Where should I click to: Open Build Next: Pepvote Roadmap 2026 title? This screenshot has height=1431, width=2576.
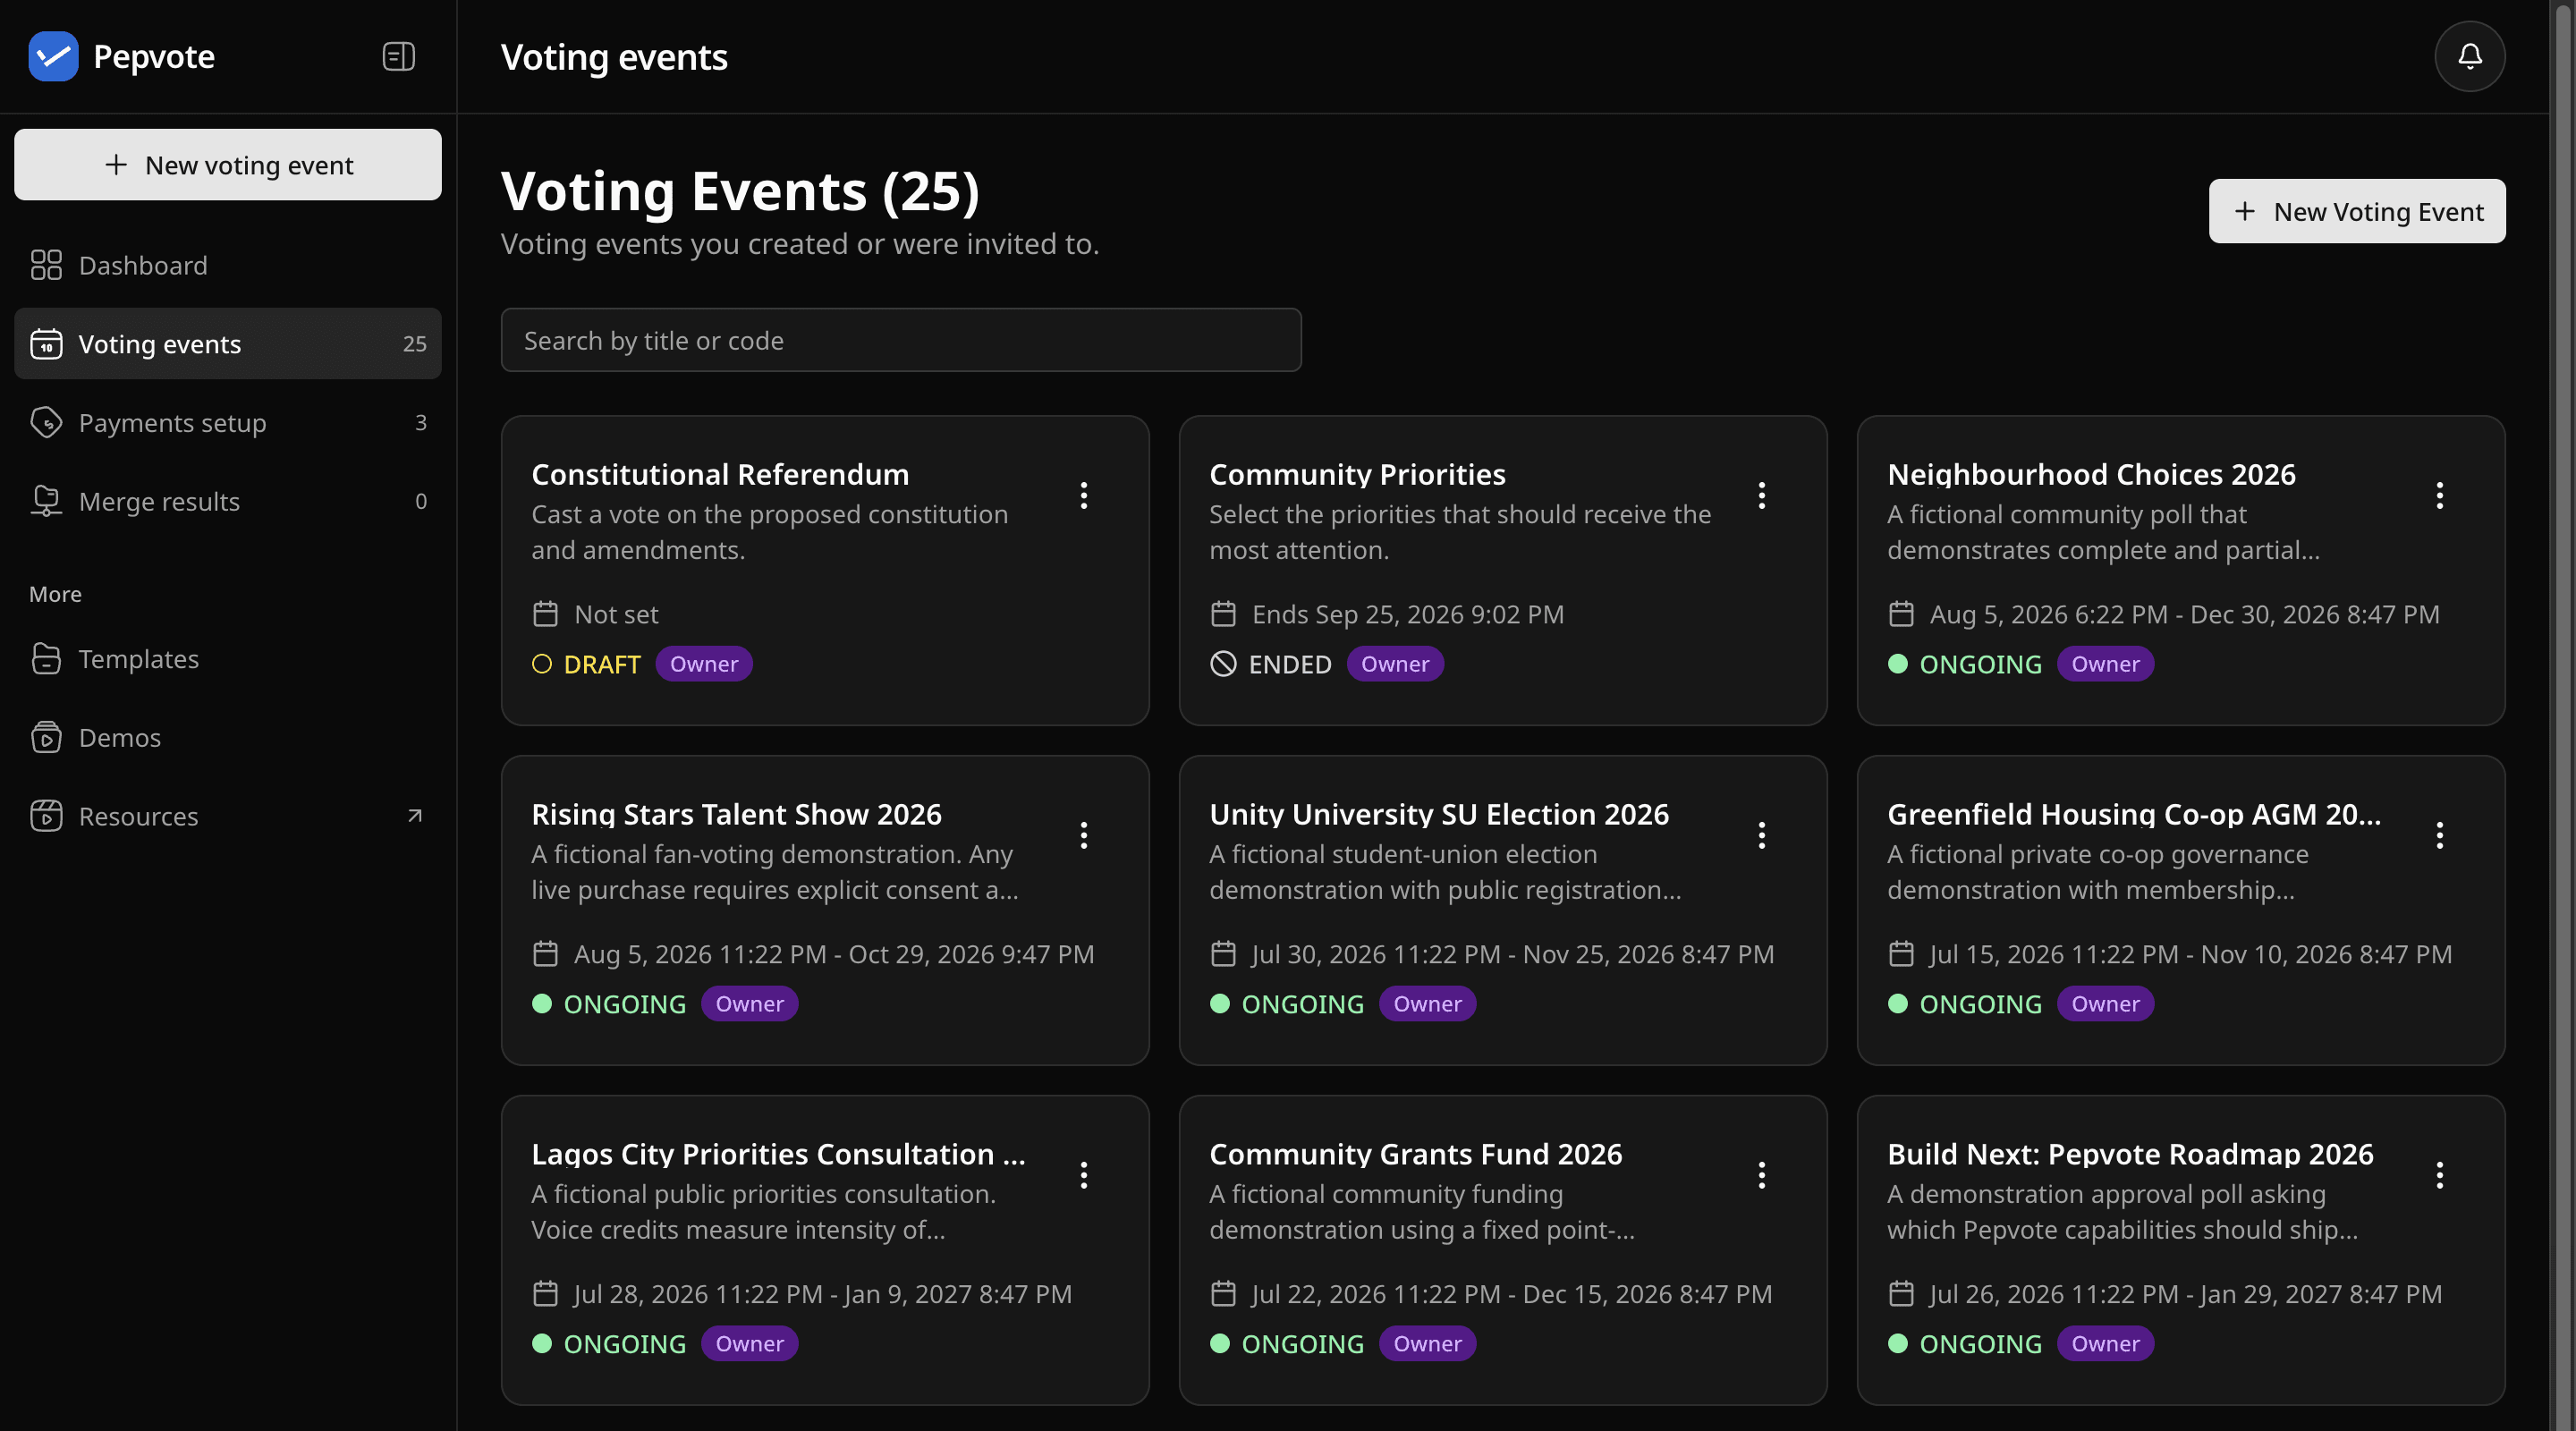(x=2130, y=1154)
